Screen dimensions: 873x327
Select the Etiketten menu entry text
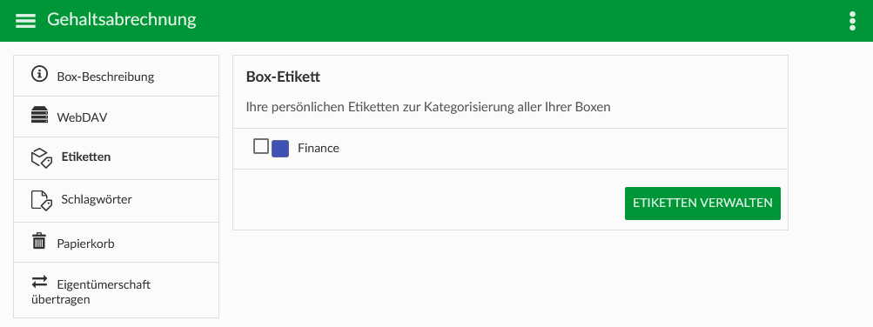pyautogui.click(x=86, y=157)
